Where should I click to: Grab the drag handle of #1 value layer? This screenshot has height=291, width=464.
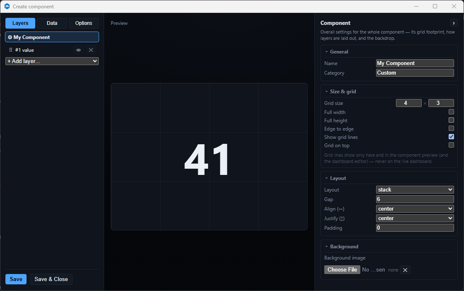click(11, 50)
